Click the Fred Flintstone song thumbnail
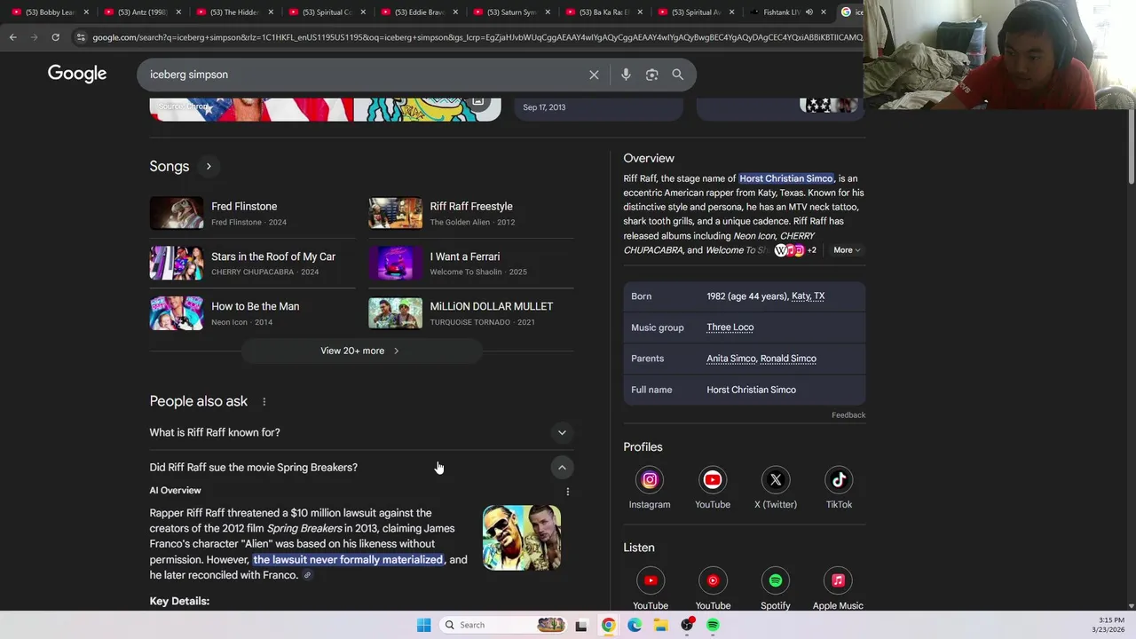The image size is (1136, 639). coord(177,213)
